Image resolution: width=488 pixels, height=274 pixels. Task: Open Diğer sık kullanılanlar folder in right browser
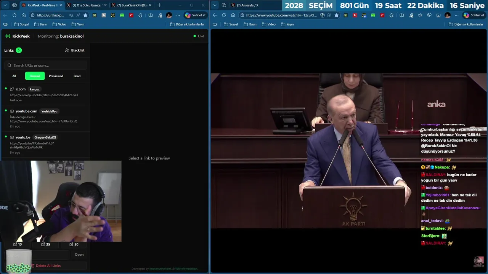point(466,24)
